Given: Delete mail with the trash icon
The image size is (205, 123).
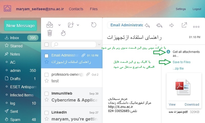Looking at the screenshot, I should pyautogui.click(x=50, y=33).
